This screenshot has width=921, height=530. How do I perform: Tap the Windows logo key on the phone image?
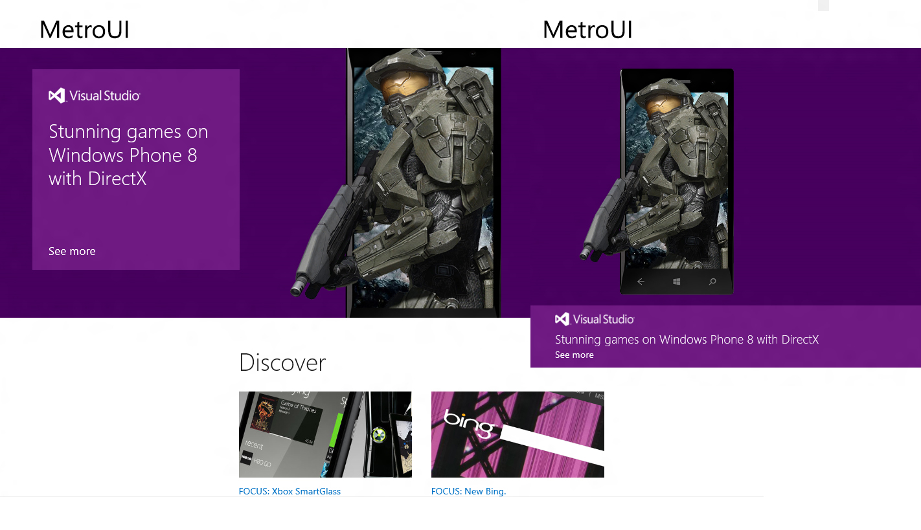click(677, 282)
